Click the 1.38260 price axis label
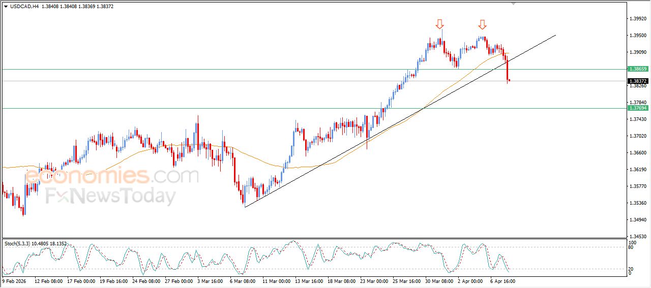The height and width of the screenshot is (288, 651). [x=638, y=86]
